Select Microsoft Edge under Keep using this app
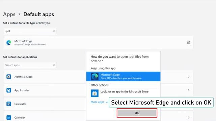Viewport: 216px width, 121px height. tap(123, 76)
